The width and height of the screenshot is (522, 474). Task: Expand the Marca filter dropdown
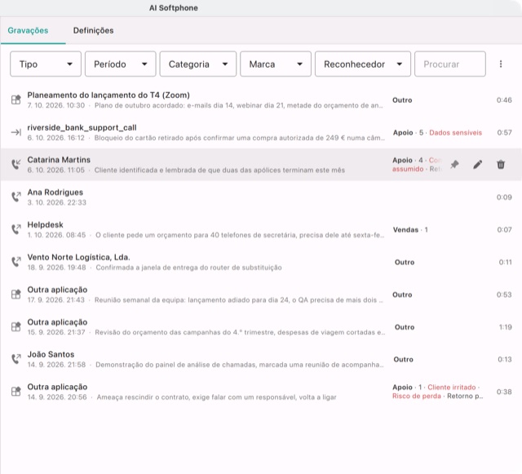tap(276, 64)
